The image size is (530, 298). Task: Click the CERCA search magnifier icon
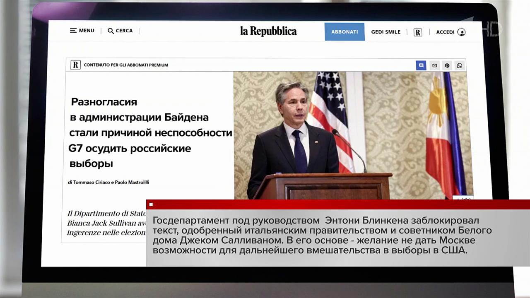tap(111, 31)
